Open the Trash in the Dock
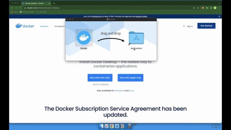The width and height of the screenshot is (231, 130). pos(130,126)
